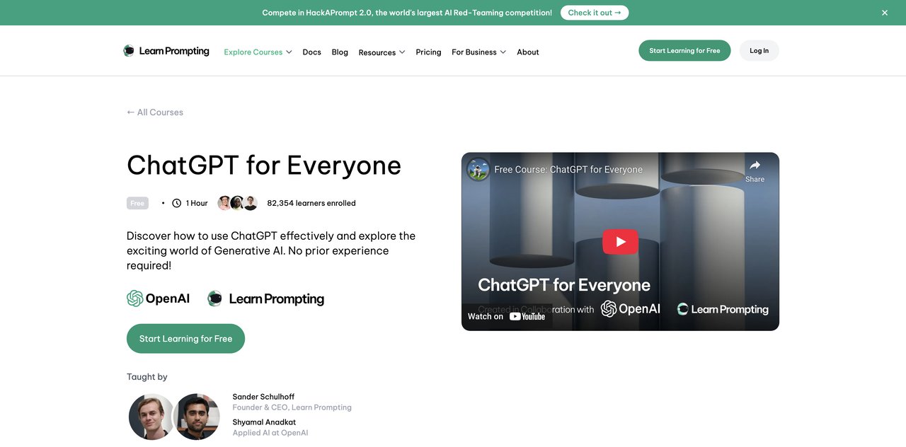
Task: Click the 'Free' badge under the title
Action: coord(137,203)
